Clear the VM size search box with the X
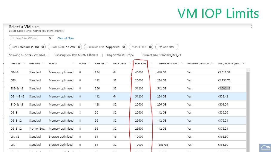271x152 pixels. coord(50,38)
